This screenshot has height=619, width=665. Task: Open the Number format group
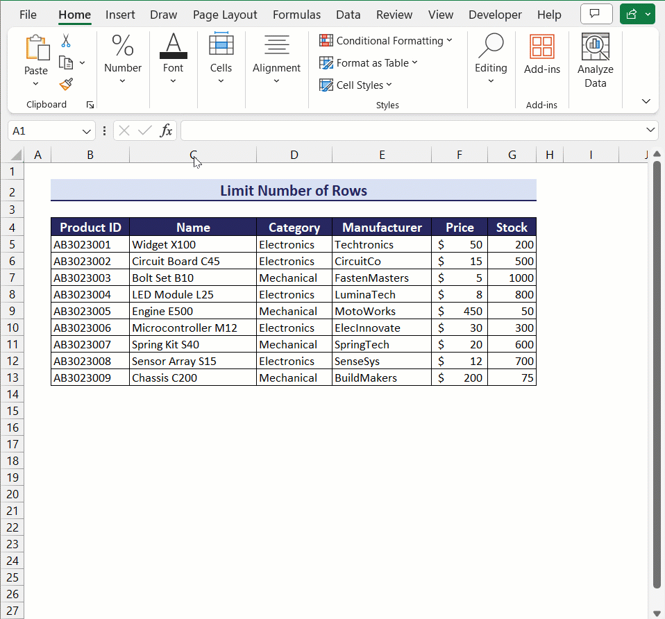(x=123, y=59)
